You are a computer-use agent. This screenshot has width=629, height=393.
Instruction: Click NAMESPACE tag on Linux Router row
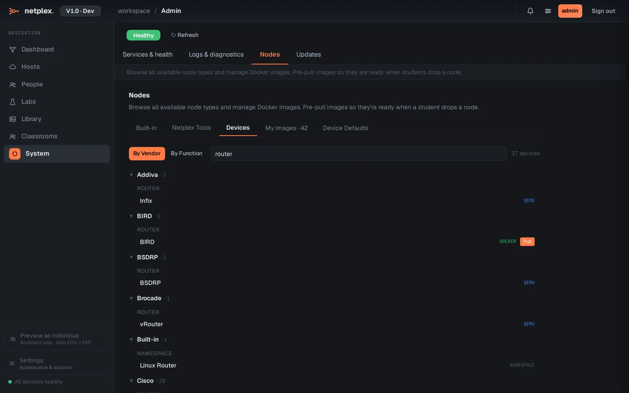click(x=522, y=365)
